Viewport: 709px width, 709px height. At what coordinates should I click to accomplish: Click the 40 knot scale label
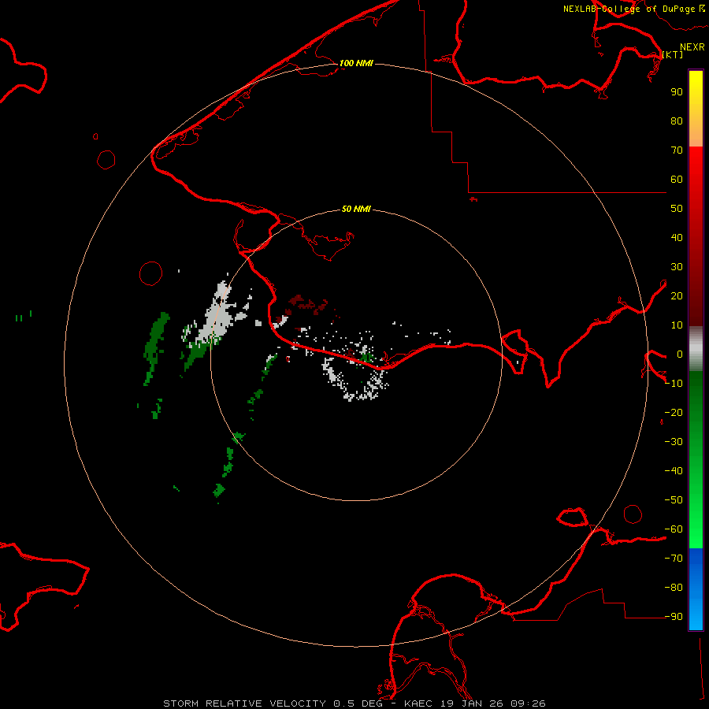677,238
